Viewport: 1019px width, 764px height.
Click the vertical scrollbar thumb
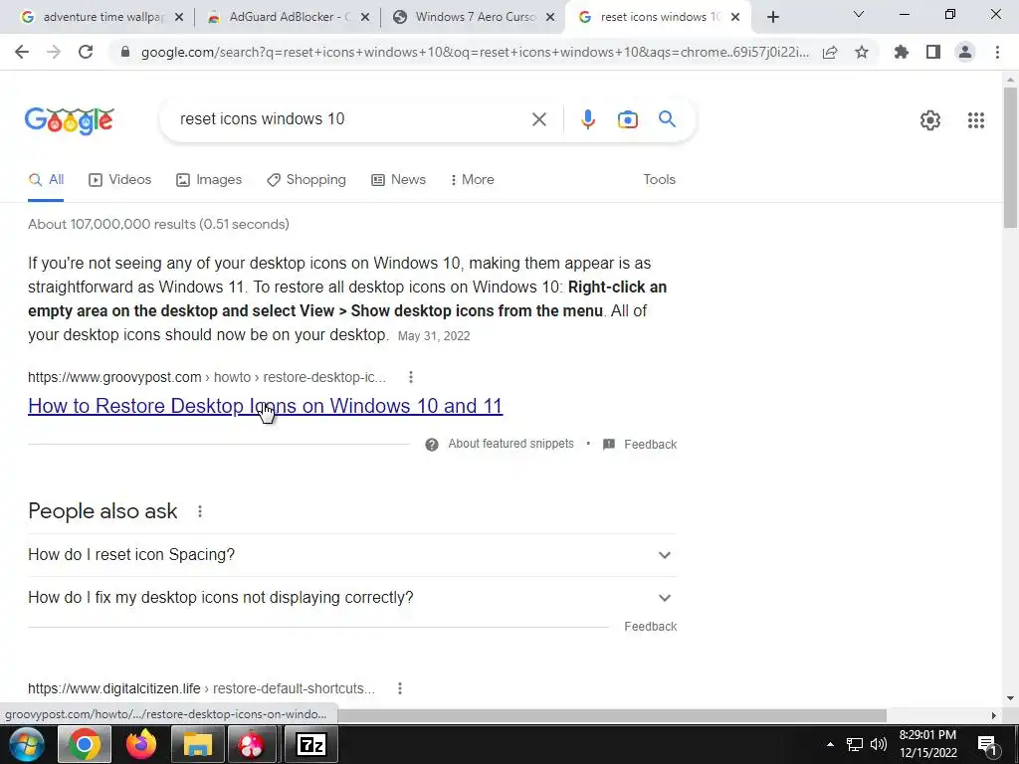tap(1011, 158)
